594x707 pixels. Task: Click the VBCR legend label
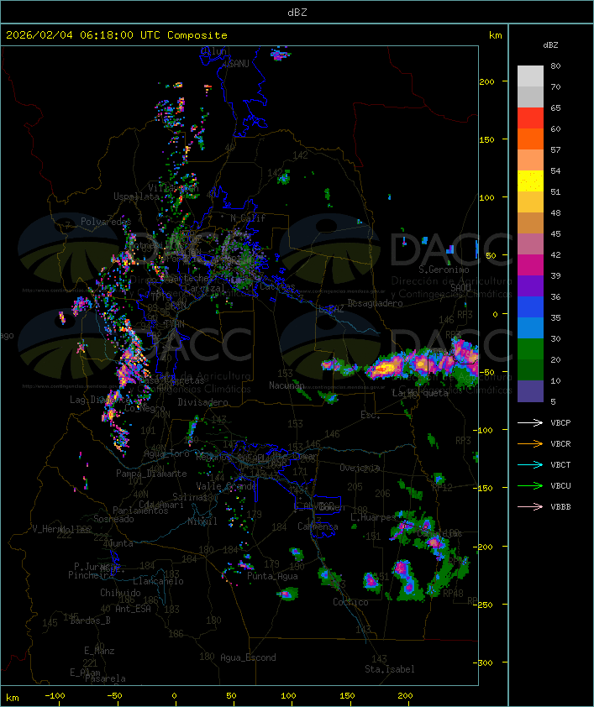click(x=560, y=443)
